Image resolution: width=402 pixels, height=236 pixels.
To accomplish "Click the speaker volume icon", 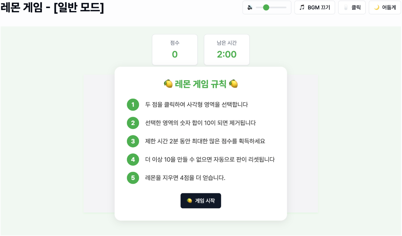I will [250, 7].
